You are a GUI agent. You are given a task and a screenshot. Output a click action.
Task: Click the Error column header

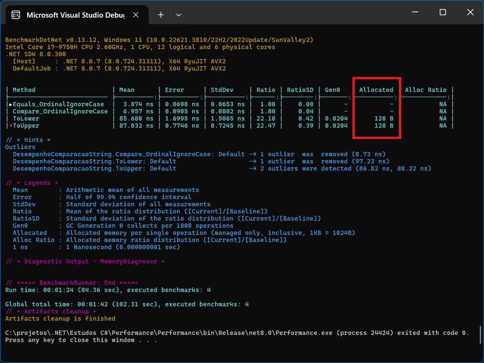tap(174, 90)
